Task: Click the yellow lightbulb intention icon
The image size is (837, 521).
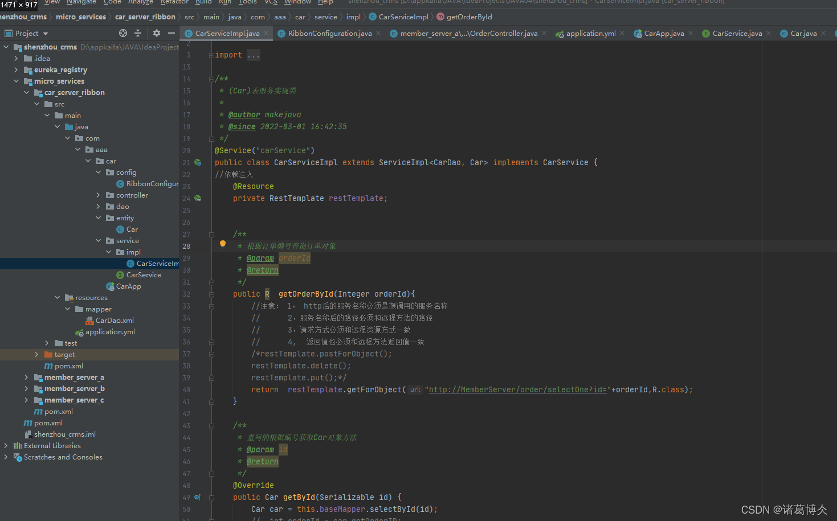Action: (223, 244)
